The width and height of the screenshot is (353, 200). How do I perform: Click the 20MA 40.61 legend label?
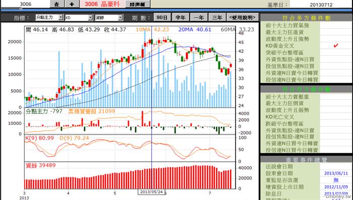(195, 30)
